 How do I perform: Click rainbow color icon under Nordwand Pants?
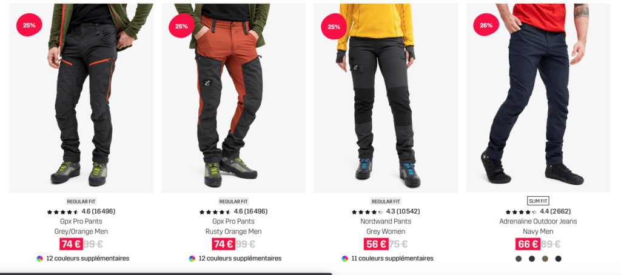[345, 259]
